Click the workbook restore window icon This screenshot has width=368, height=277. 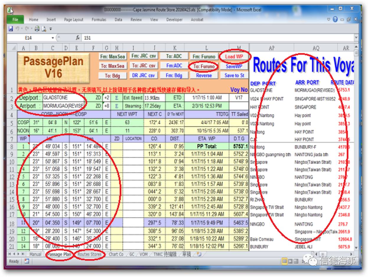pyautogui.click(x=349, y=19)
